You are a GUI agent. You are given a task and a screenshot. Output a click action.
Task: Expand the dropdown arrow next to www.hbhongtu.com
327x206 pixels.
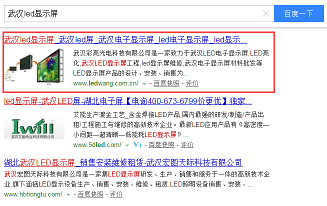click(67, 194)
